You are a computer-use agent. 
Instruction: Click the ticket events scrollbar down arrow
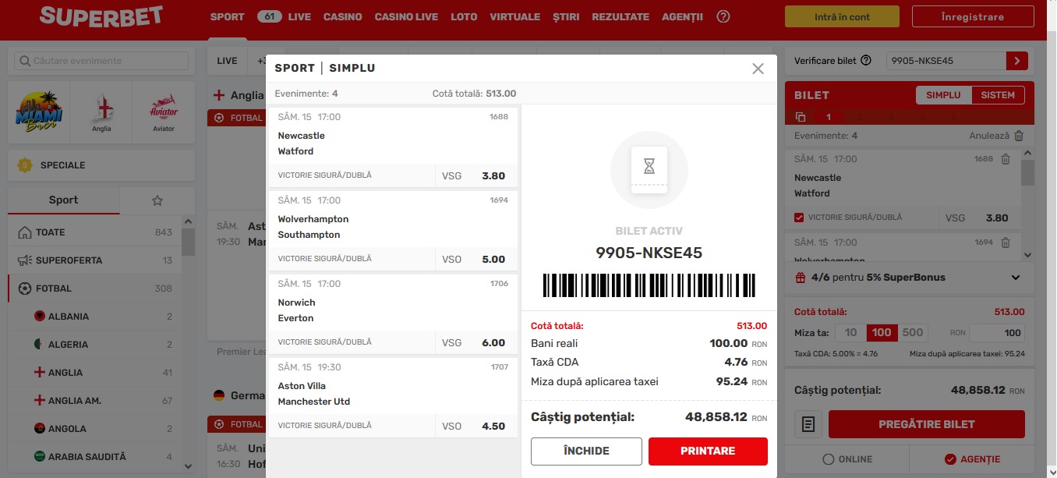coord(1027,255)
